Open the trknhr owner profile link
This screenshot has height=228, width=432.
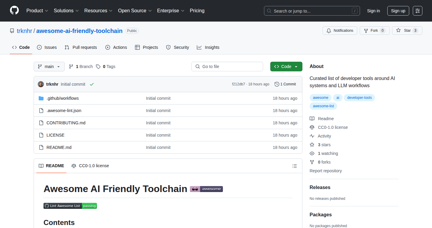point(24,31)
